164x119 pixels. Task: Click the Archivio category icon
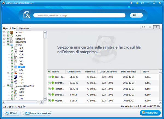(x=12, y=32)
